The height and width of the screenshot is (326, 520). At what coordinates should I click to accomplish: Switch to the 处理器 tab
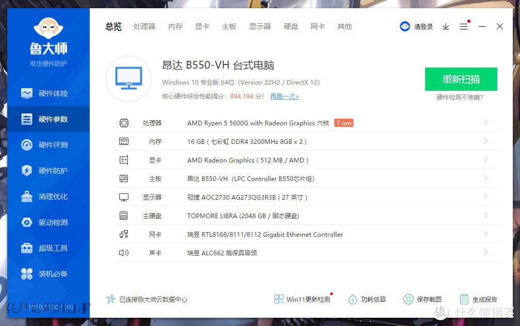(x=144, y=26)
